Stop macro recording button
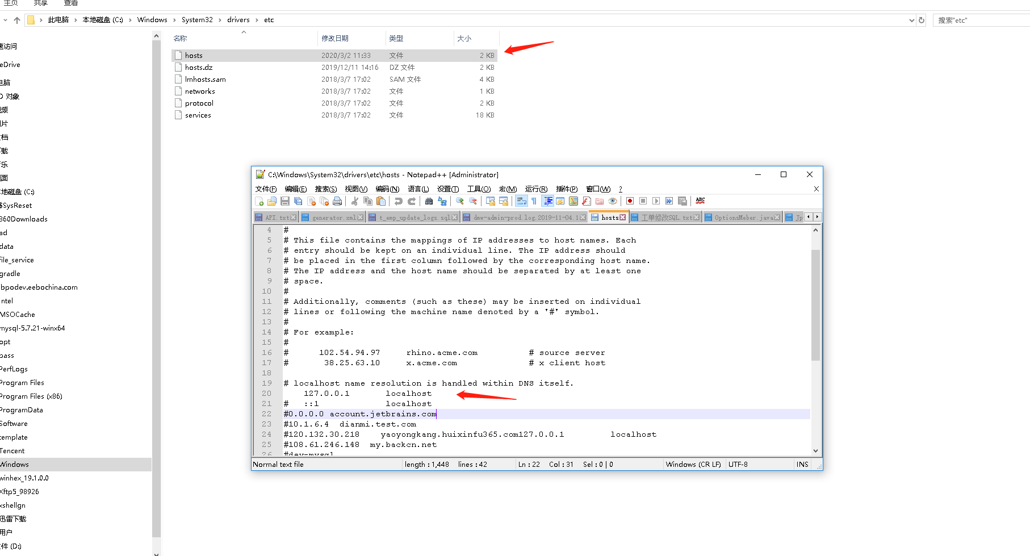This screenshot has height=556, width=1030. point(643,201)
